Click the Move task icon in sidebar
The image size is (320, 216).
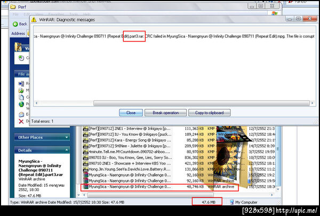pos(21,90)
